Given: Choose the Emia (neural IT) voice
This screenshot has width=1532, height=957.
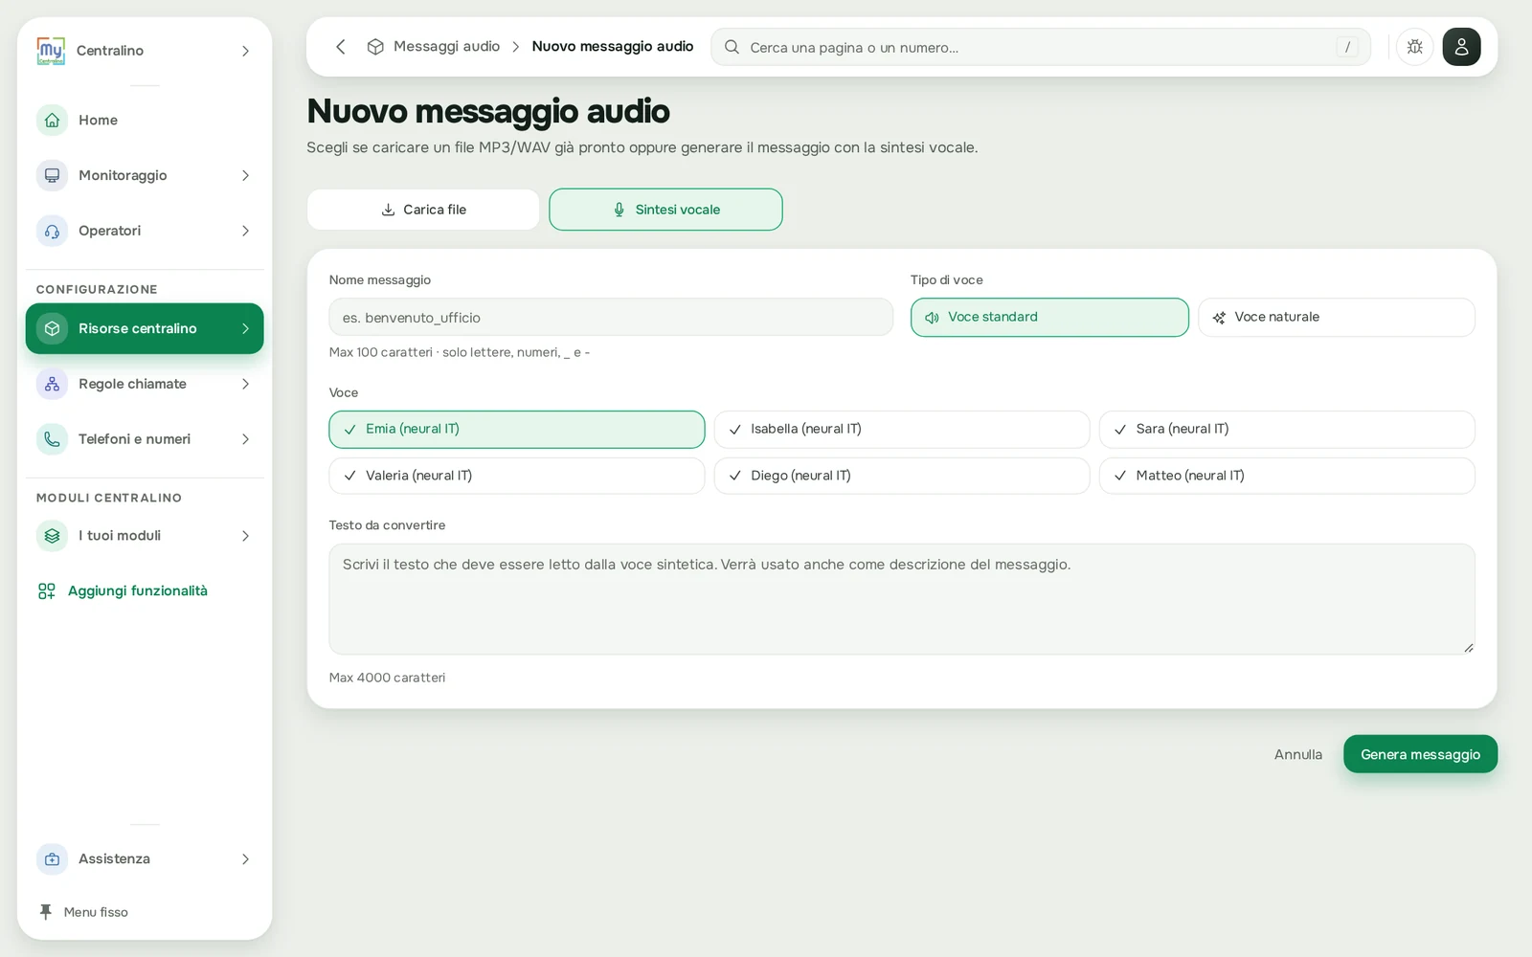Looking at the screenshot, I should pyautogui.click(x=517, y=430).
